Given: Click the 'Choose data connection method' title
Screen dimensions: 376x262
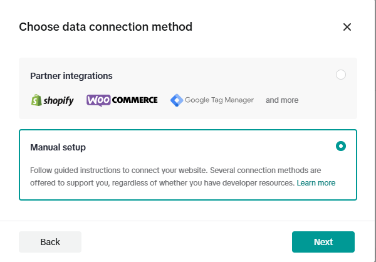Looking at the screenshot, I should [105, 27].
